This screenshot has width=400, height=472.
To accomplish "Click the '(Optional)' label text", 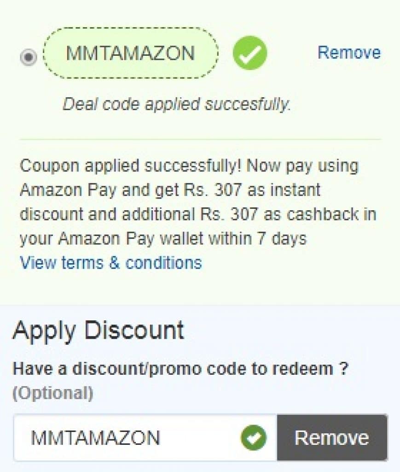I will [53, 393].
